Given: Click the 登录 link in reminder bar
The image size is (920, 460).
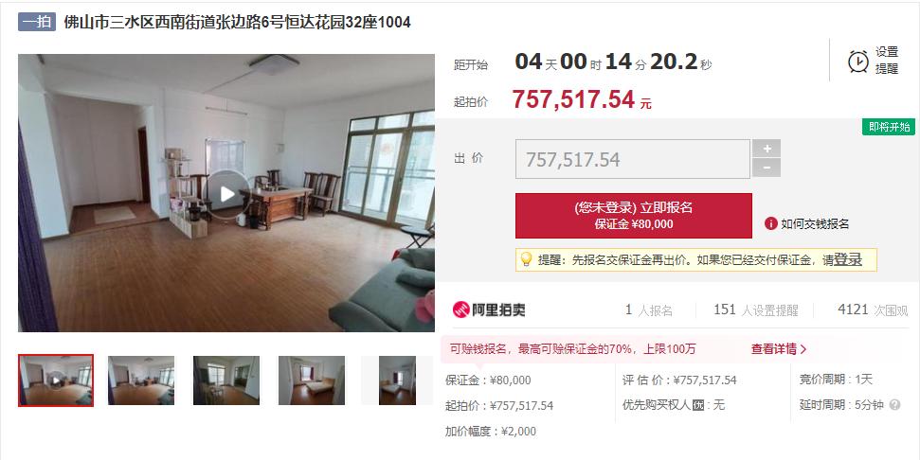Looking at the screenshot, I should [x=848, y=259].
